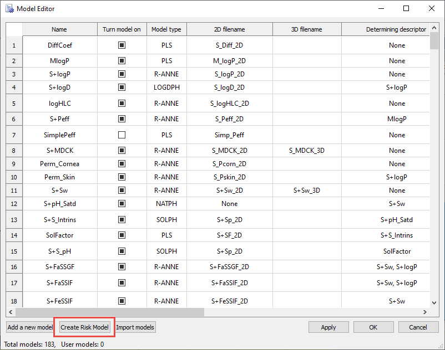Click the Name column header
Viewport: 445px width, 350px height.
pos(59,29)
